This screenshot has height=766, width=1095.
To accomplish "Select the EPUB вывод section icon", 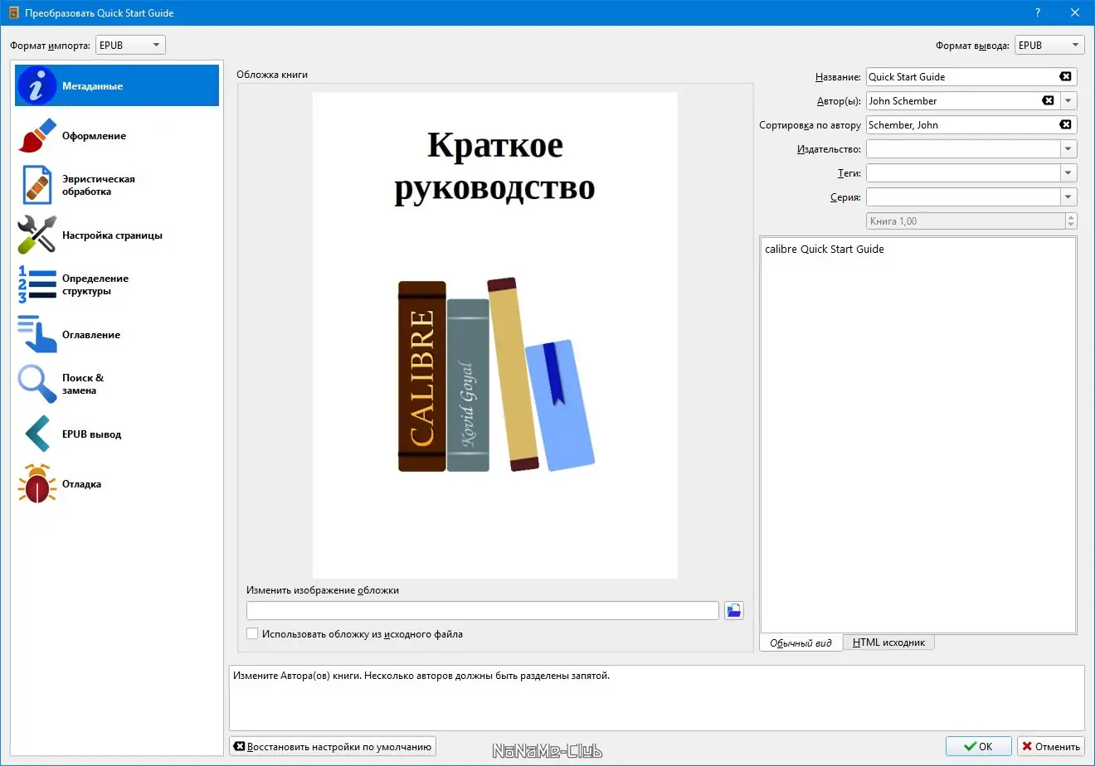I will 36,434.
